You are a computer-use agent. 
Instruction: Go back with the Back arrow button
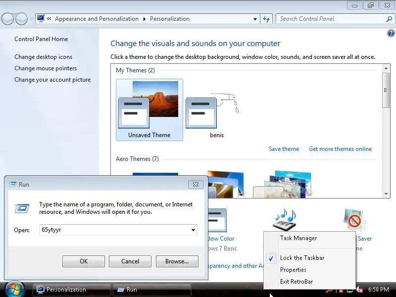(7, 19)
